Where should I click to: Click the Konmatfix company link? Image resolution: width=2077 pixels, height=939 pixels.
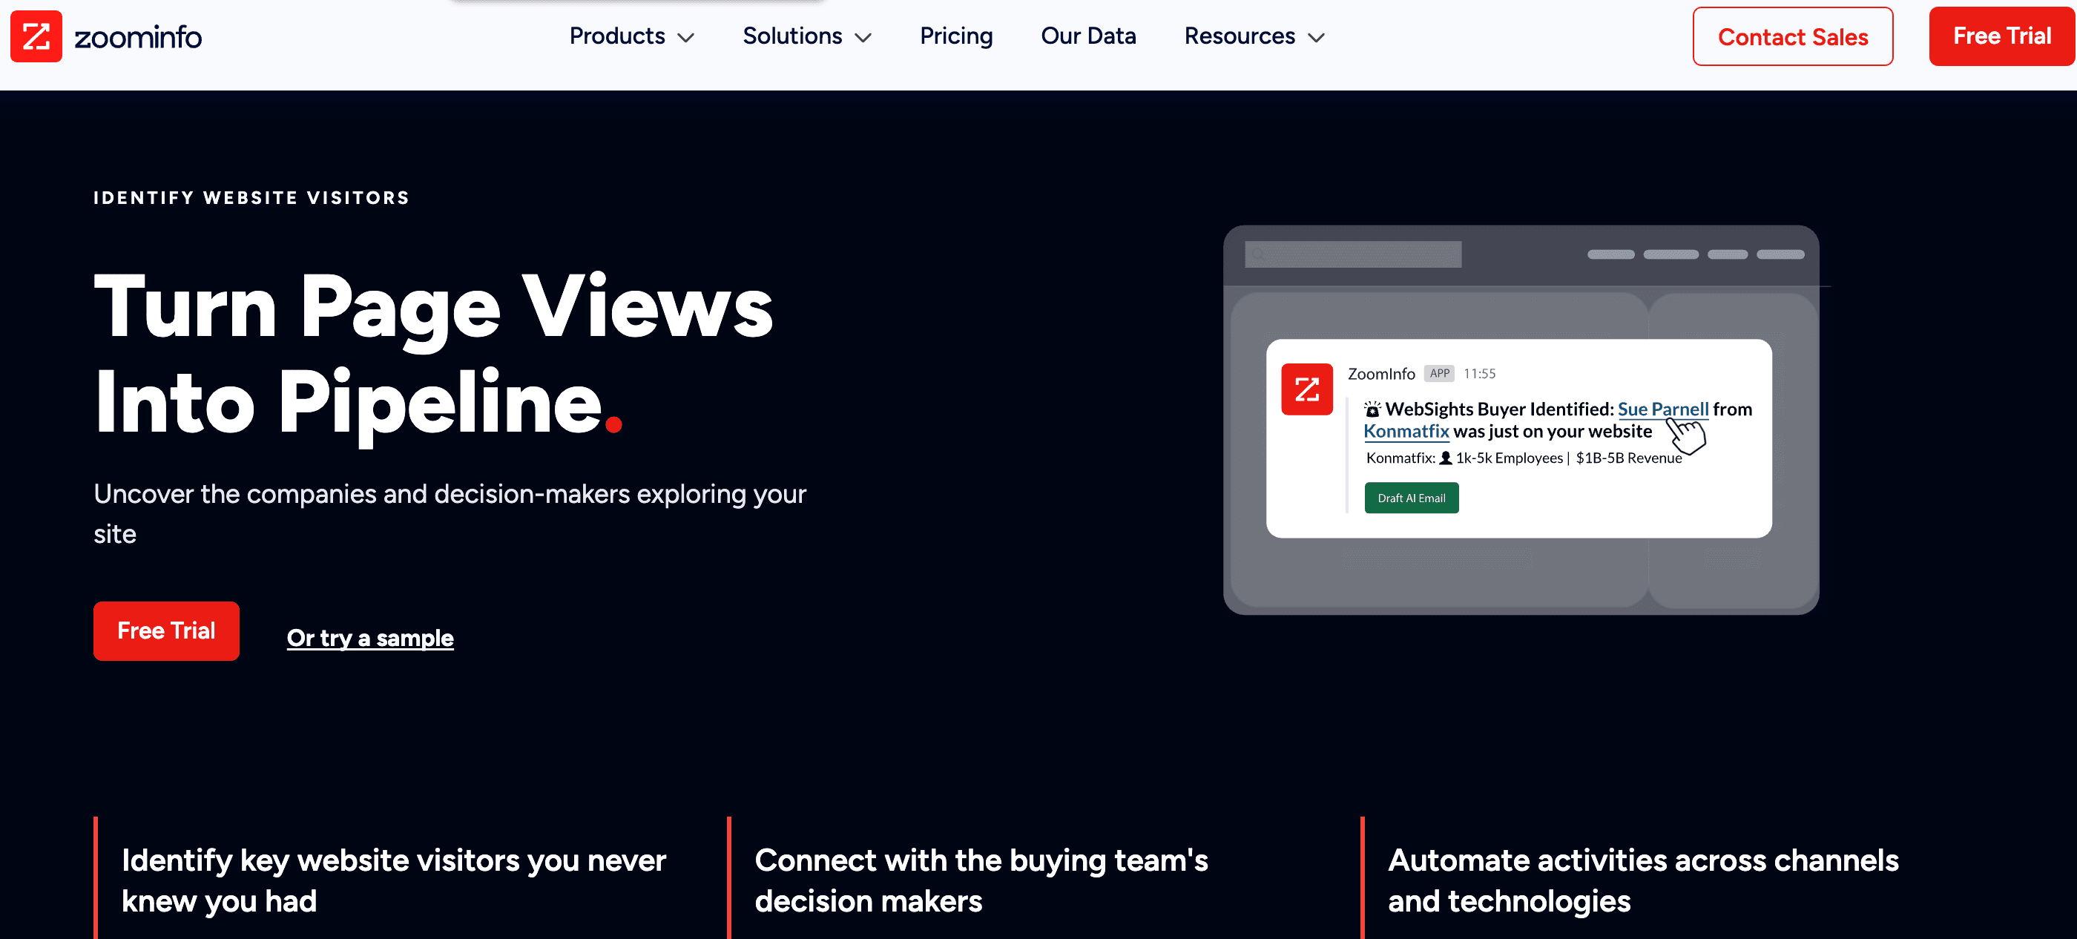(x=1406, y=431)
